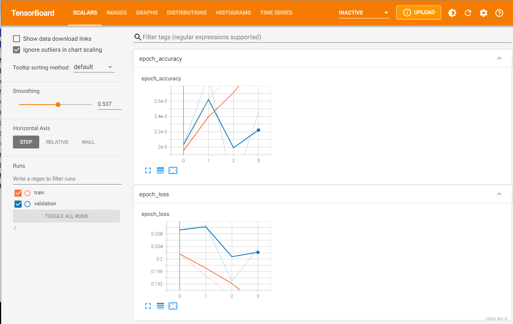Switch to the GRAPHS tab

(147, 13)
